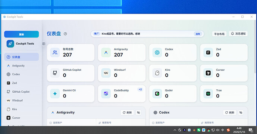
Task: Click the blue 更新 update button
Action: (22, 34)
